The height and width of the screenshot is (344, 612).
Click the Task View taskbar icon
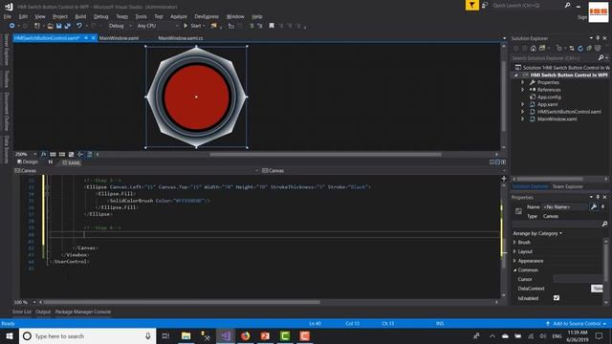point(165,335)
